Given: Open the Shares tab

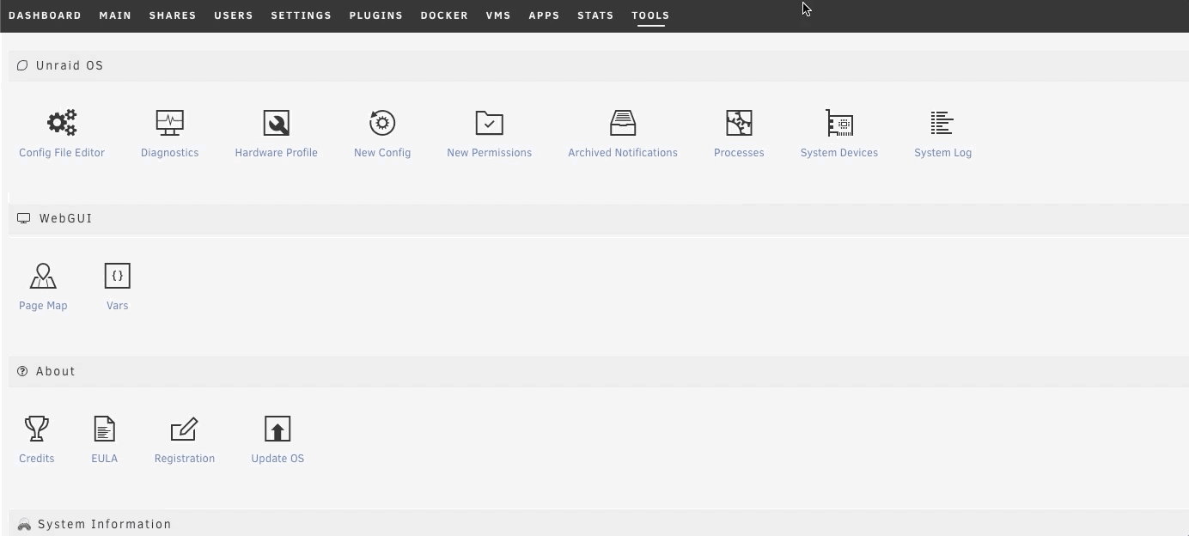Looking at the screenshot, I should (173, 15).
